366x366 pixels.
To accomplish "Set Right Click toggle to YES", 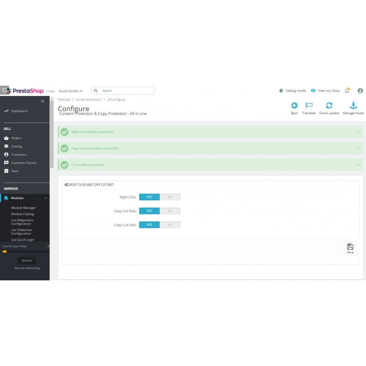I will [149, 197].
